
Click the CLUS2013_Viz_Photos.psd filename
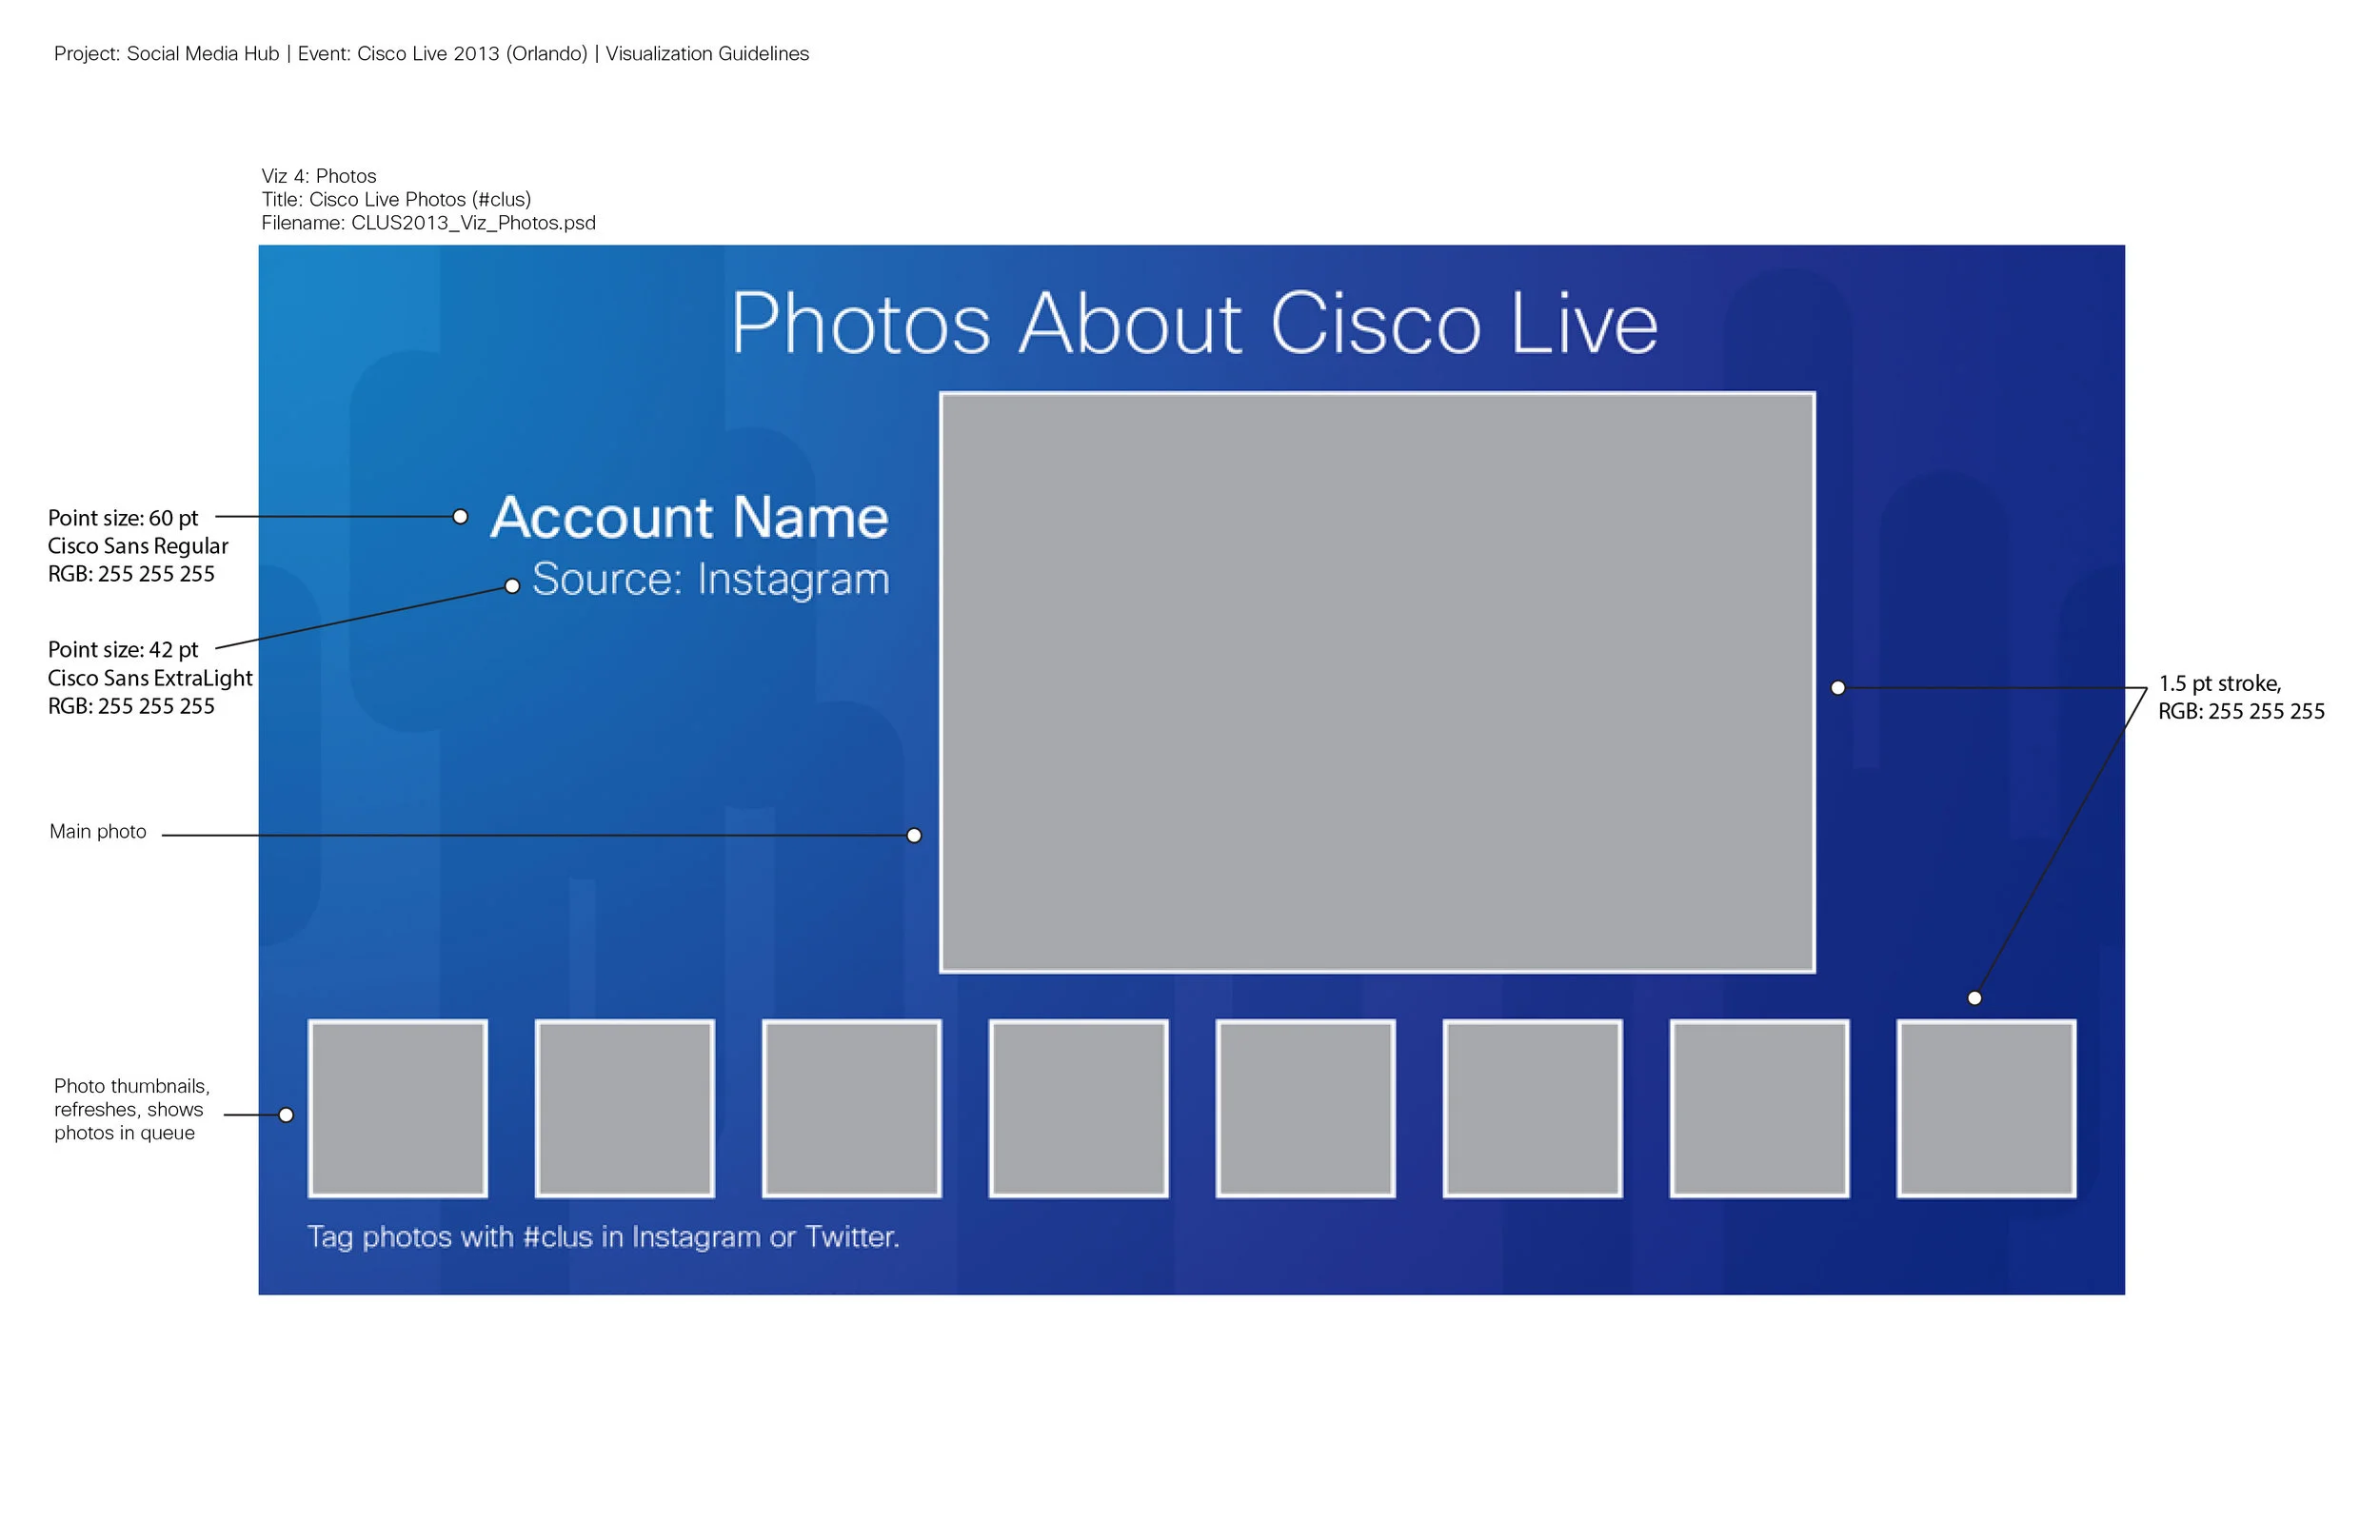tap(428, 223)
